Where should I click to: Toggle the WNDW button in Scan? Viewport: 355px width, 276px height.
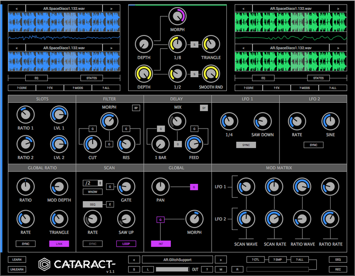click(93, 192)
